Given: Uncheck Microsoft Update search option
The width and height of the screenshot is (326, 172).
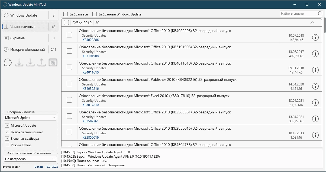Looking at the screenshot, I should tap(7, 126).
